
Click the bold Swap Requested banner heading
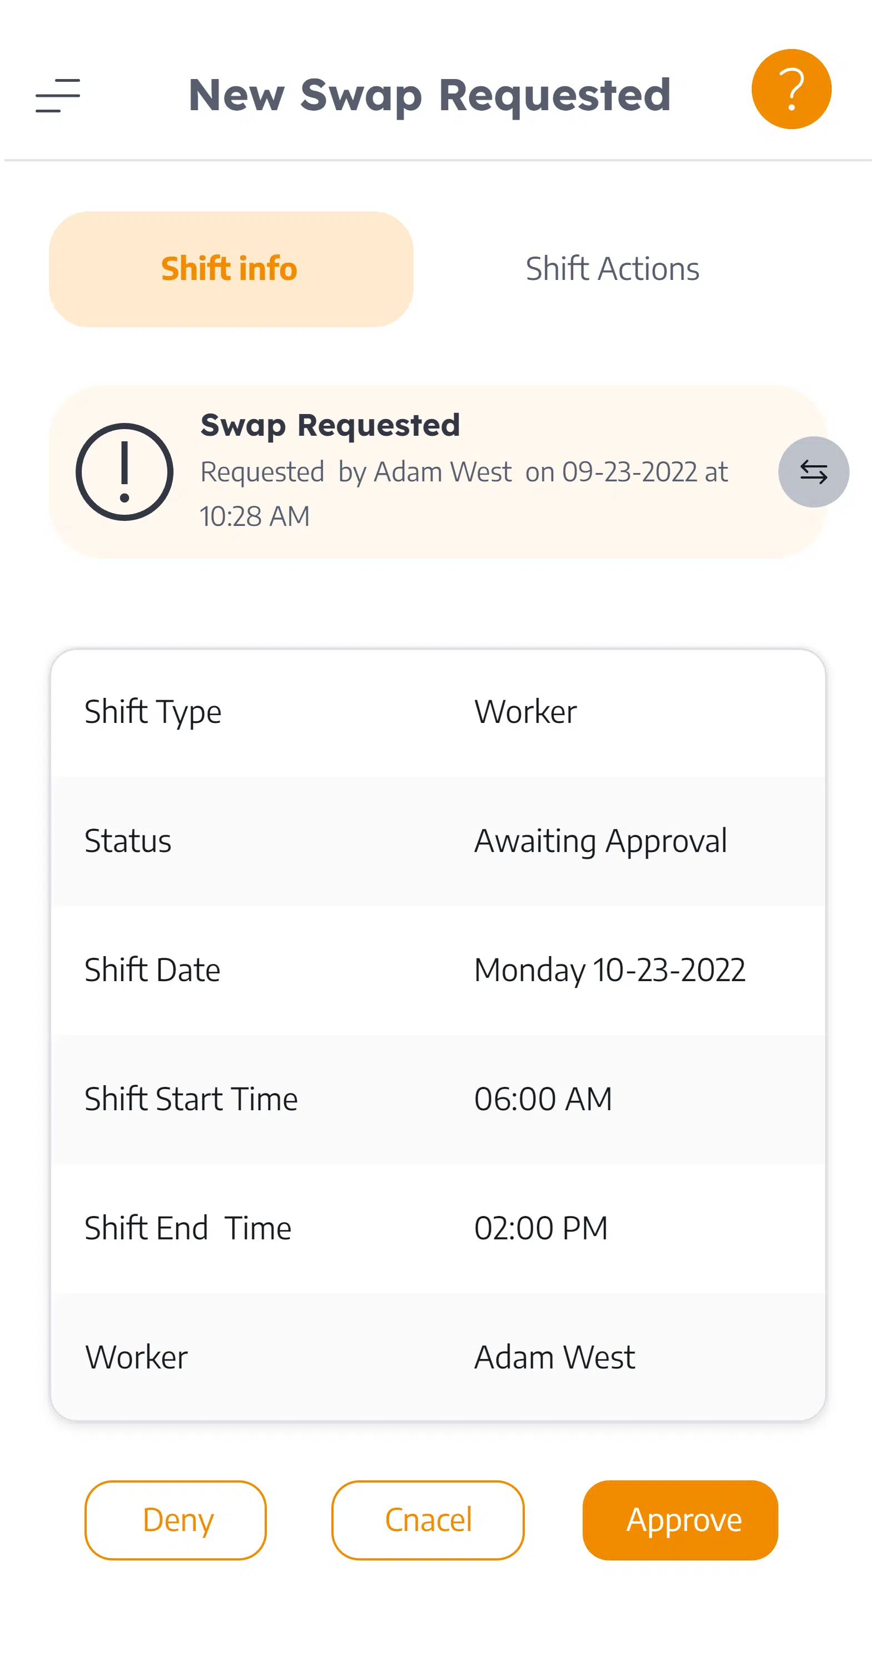point(330,426)
